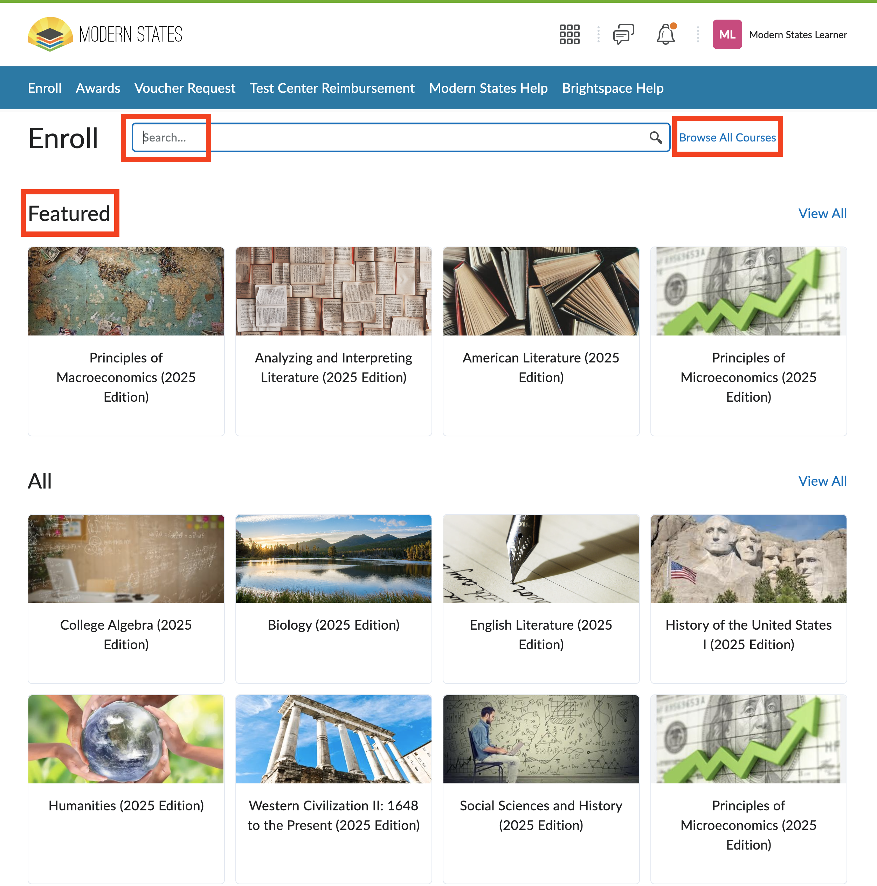Focus the course search input field
The width and height of the screenshot is (877, 886).
(x=394, y=138)
